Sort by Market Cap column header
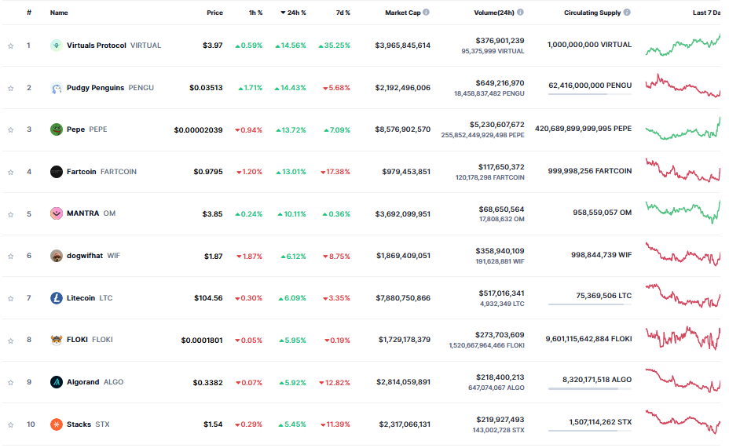The image size is (729, 448). (x=403, y=13)
